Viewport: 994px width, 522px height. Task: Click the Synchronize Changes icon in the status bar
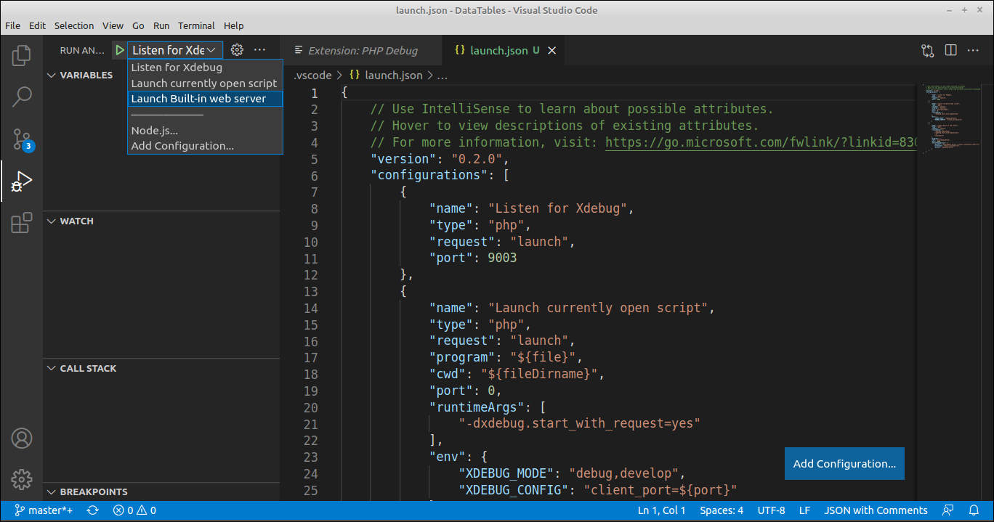93,510
